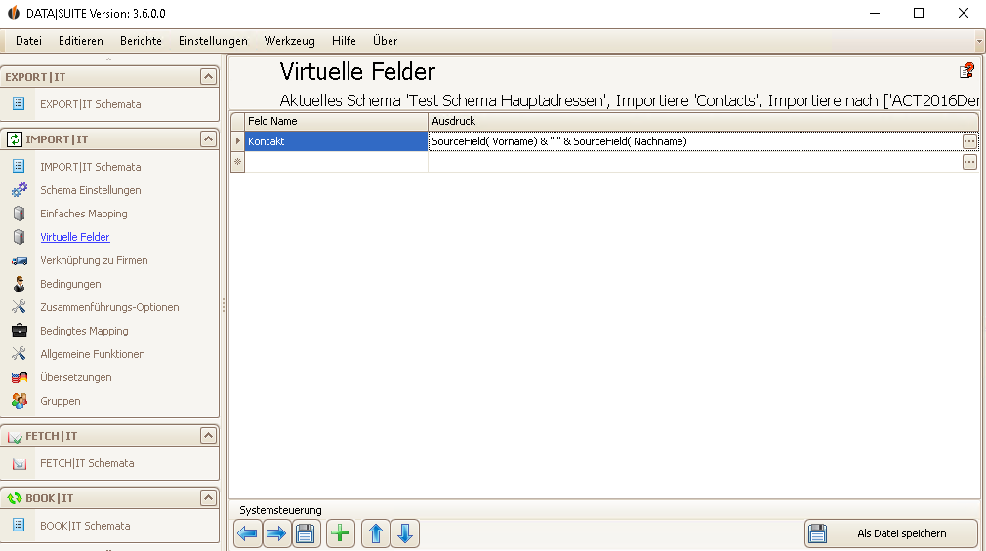Click the Übersetzungen flag icon
This screenshot has width=986, height=551.
coord(20,377)
